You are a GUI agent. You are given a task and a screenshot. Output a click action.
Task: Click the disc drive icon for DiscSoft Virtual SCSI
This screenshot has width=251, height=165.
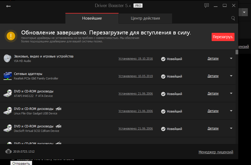pos(8,128)
